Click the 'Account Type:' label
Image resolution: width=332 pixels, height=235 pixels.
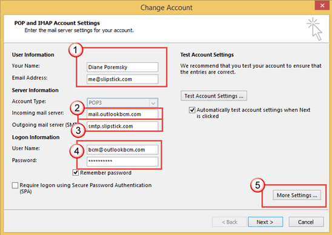click(x=29, y=101)
